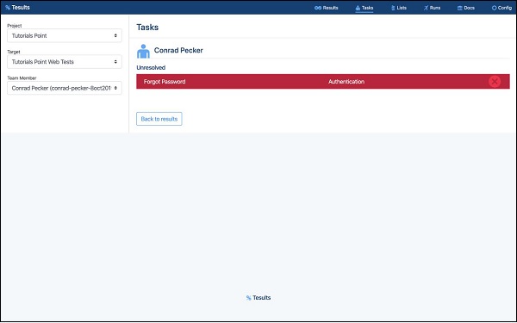Click the Back to results button
This screenshot has width=517, height=323.
point(159,119)
